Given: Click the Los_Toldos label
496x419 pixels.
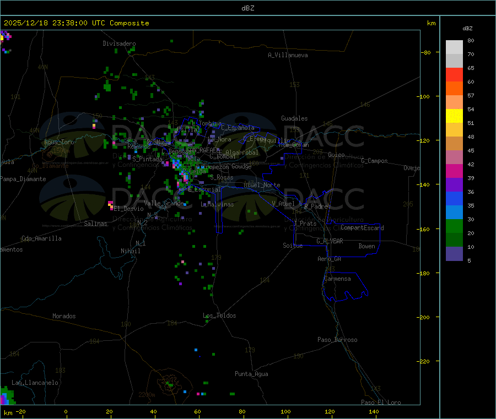Looking at the screenshot, I should click(219, 315).
